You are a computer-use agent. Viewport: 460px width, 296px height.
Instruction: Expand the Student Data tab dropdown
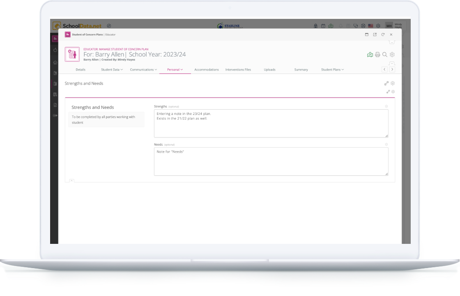[x=112, y=70]
